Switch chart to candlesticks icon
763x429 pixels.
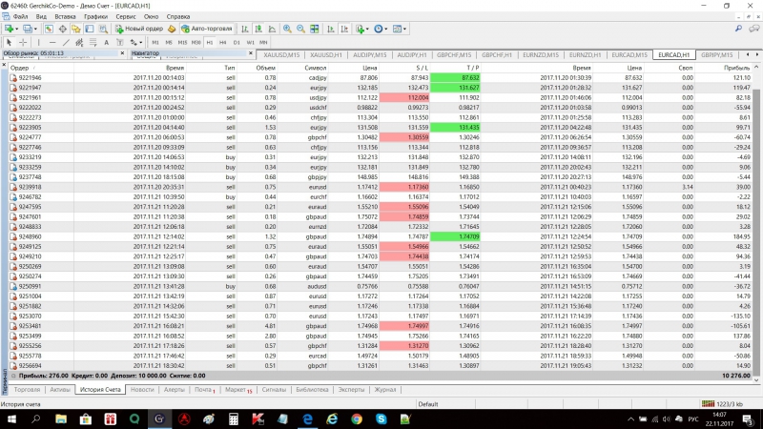point(258,29)
